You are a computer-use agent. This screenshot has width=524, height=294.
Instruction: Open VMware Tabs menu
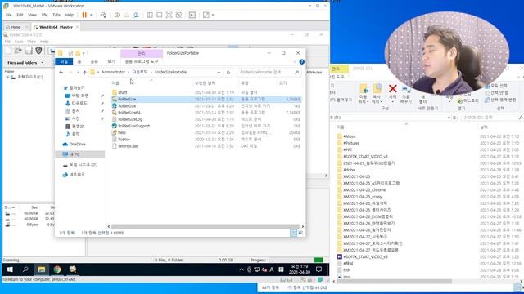[56, 15]
